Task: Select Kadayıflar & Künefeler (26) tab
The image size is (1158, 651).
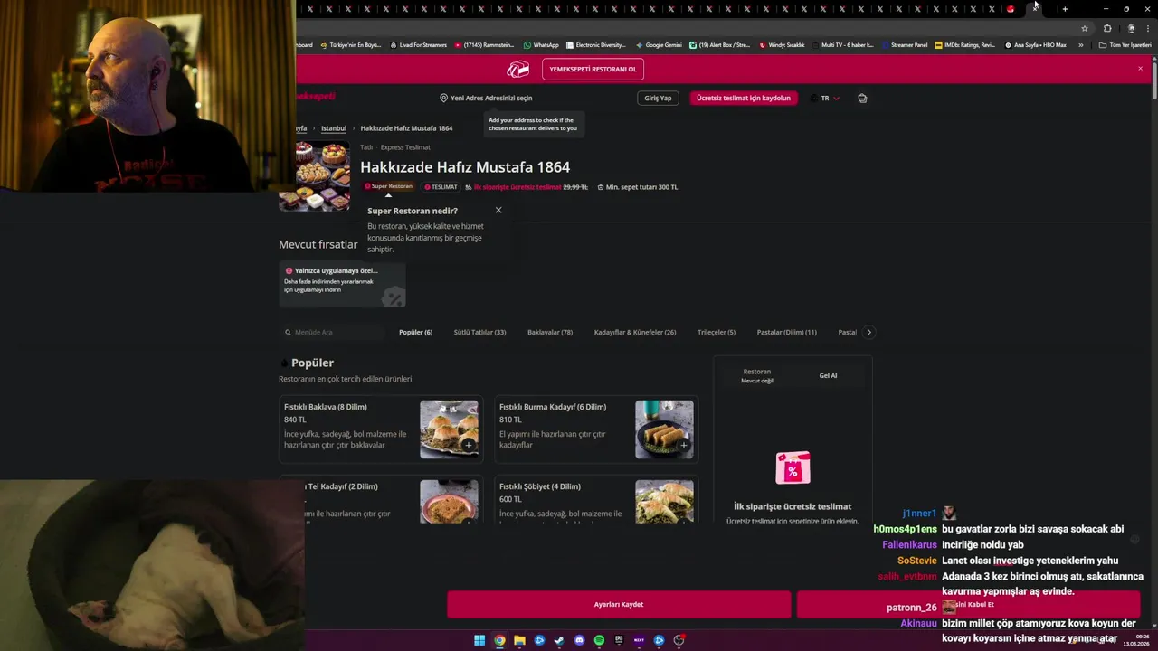Action: point(635,332)
